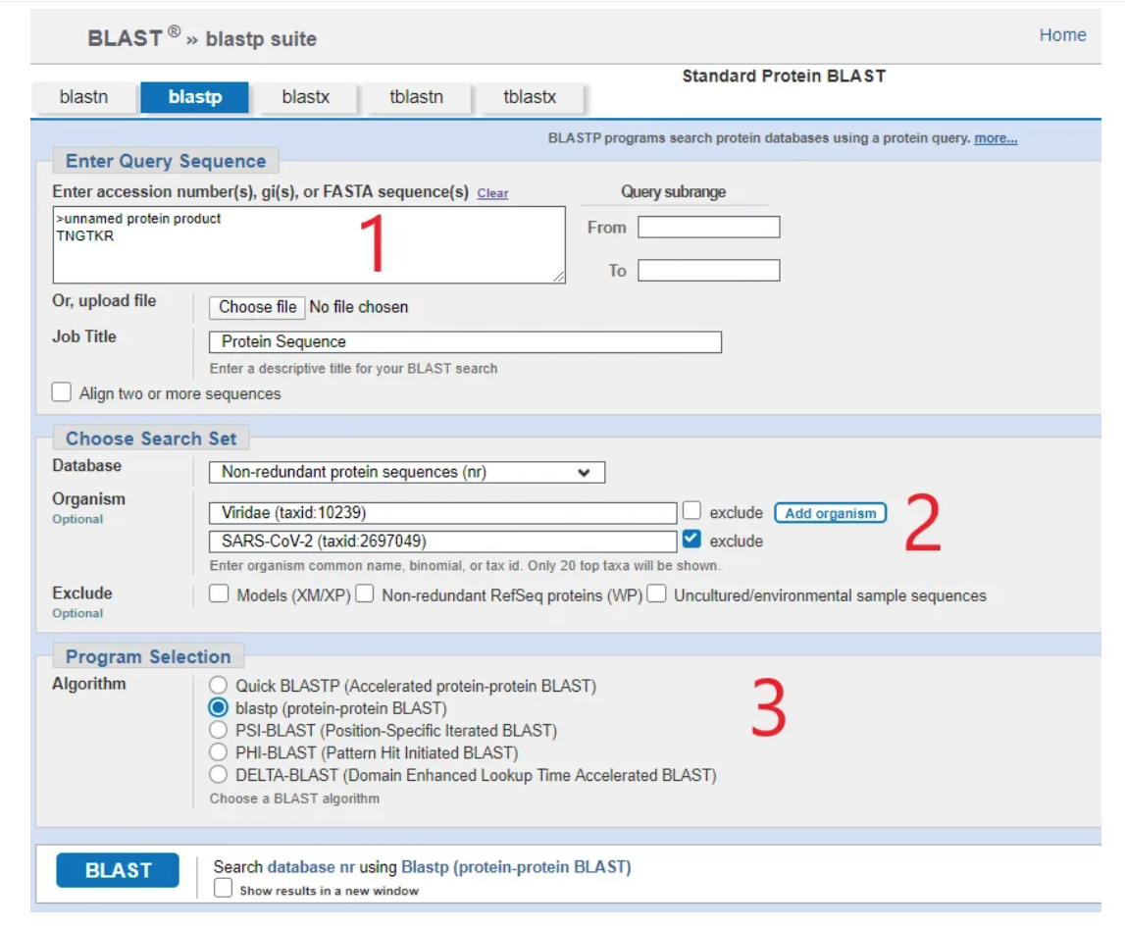Viewport: 1125px width, 930px height.
Task: Click the Home link
Action: (x=1062, y=35)
